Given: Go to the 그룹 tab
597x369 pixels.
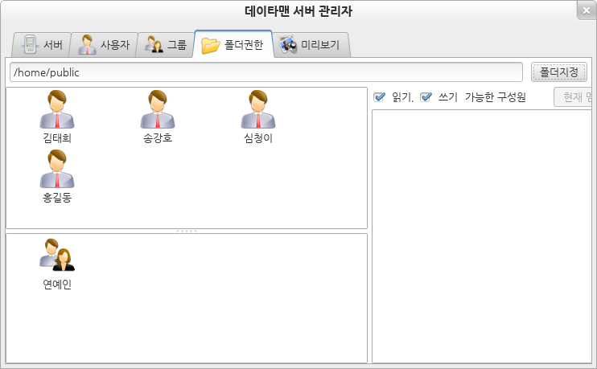Looking at the screenshot, I should click(166, 45).
